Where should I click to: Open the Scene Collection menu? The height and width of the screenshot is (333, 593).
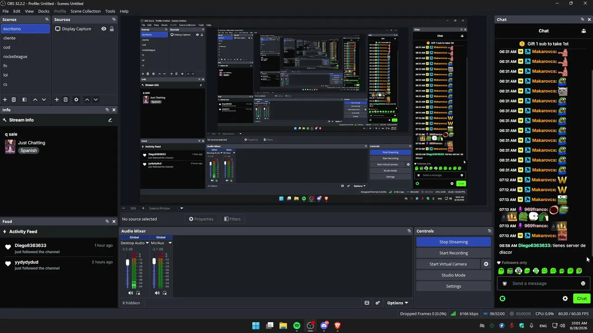pyautogui.click(x=86, y=11)
